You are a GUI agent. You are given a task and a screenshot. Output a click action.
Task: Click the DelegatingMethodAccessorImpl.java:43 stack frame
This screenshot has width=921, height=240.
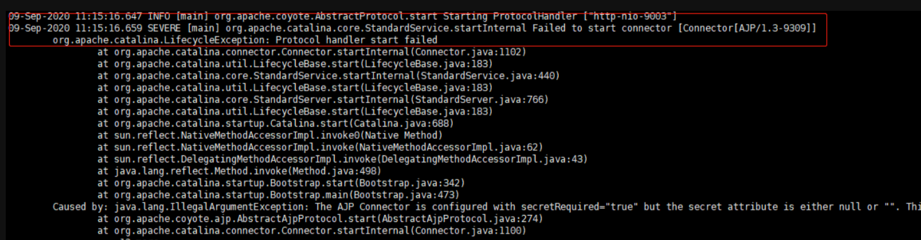tap(342, 159)
